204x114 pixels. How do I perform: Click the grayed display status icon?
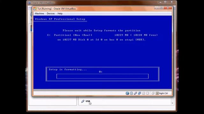click(147, 93)
